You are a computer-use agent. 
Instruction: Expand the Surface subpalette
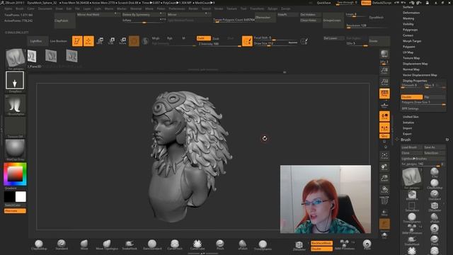[408, 7]
